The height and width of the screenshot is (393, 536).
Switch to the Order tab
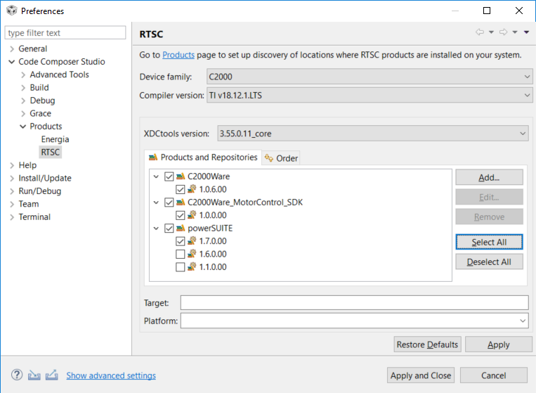coord(282,158)
